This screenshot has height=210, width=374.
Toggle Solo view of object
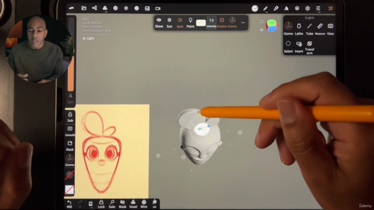coord(112,204)
